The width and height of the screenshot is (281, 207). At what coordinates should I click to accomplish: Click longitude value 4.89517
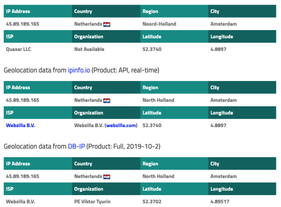click(220, 202)
